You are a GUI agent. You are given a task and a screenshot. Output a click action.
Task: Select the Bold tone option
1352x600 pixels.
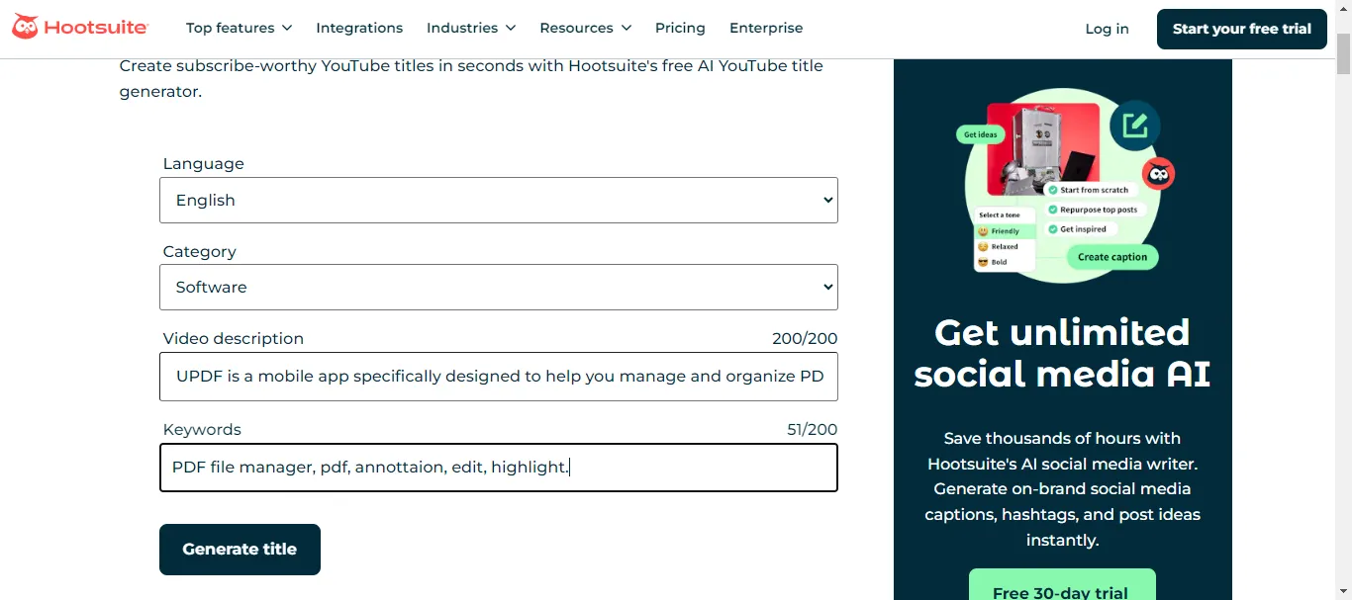pos(1000,261)
